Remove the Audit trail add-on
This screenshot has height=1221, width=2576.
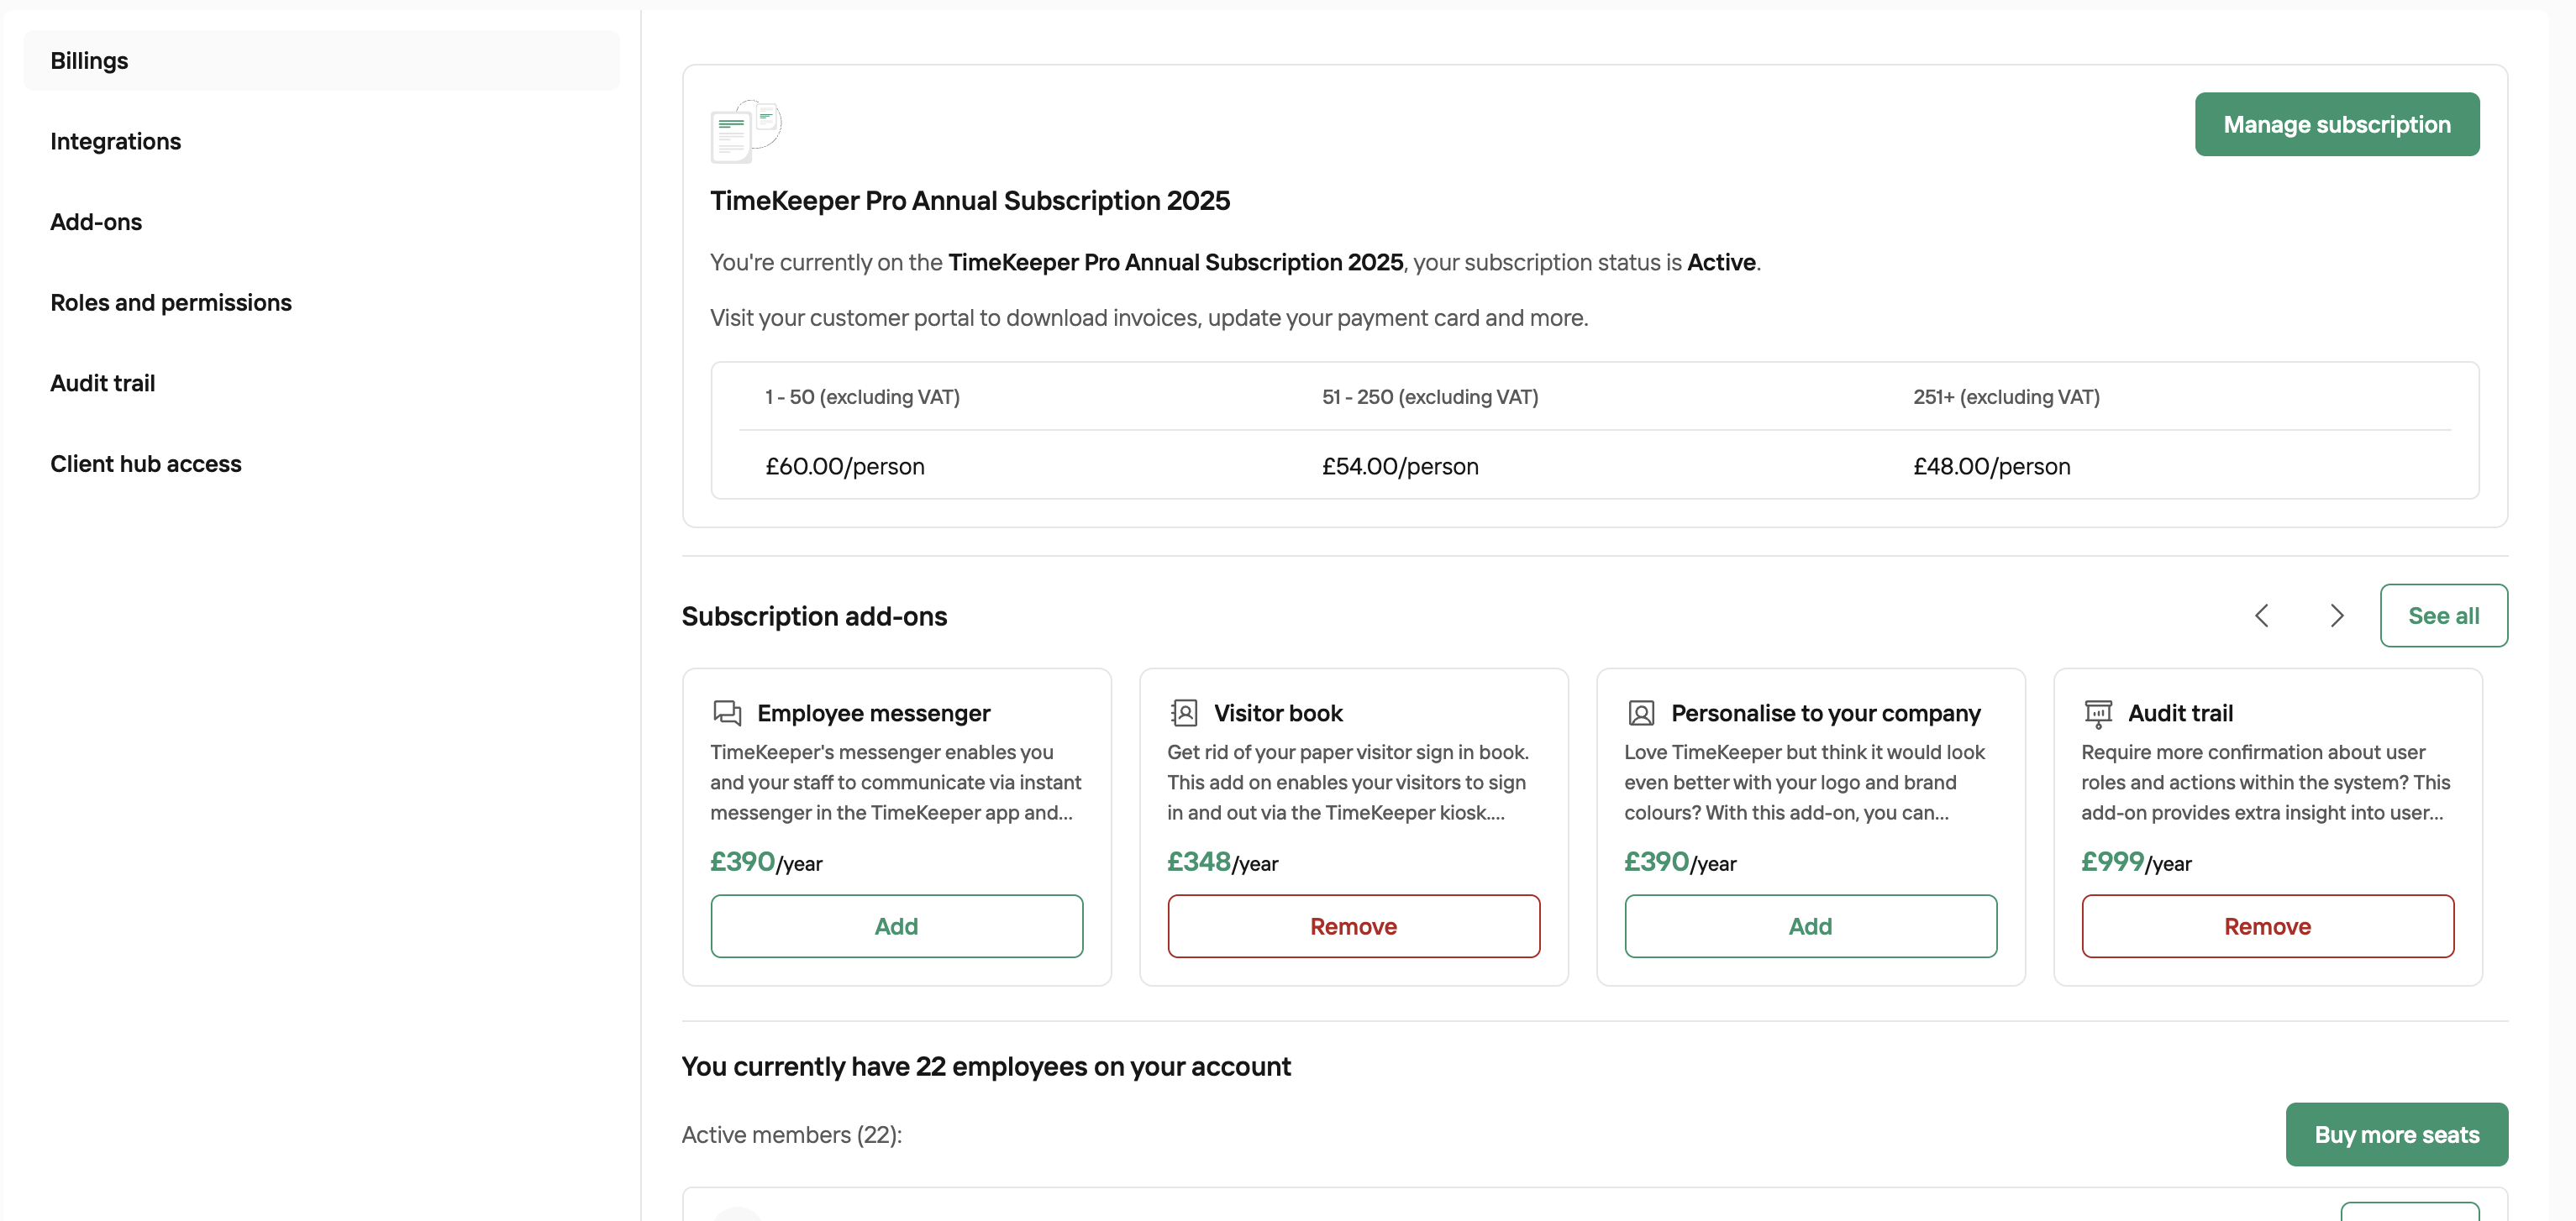2267,926
